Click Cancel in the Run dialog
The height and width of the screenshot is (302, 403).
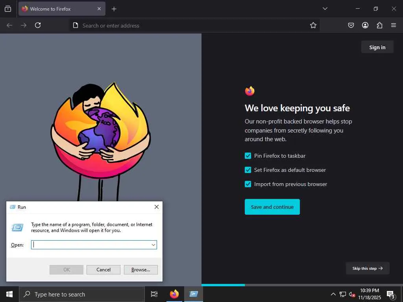tap(104, 270)
